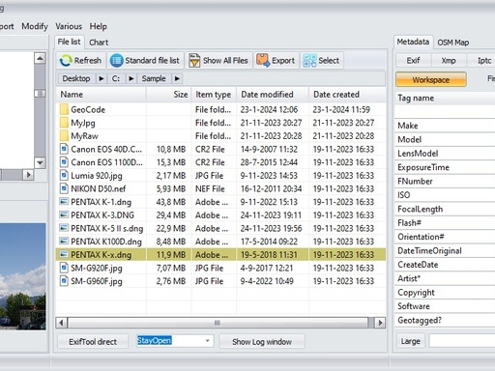Expand the arrow after C: breadcrumb

(x=131, y=78)
